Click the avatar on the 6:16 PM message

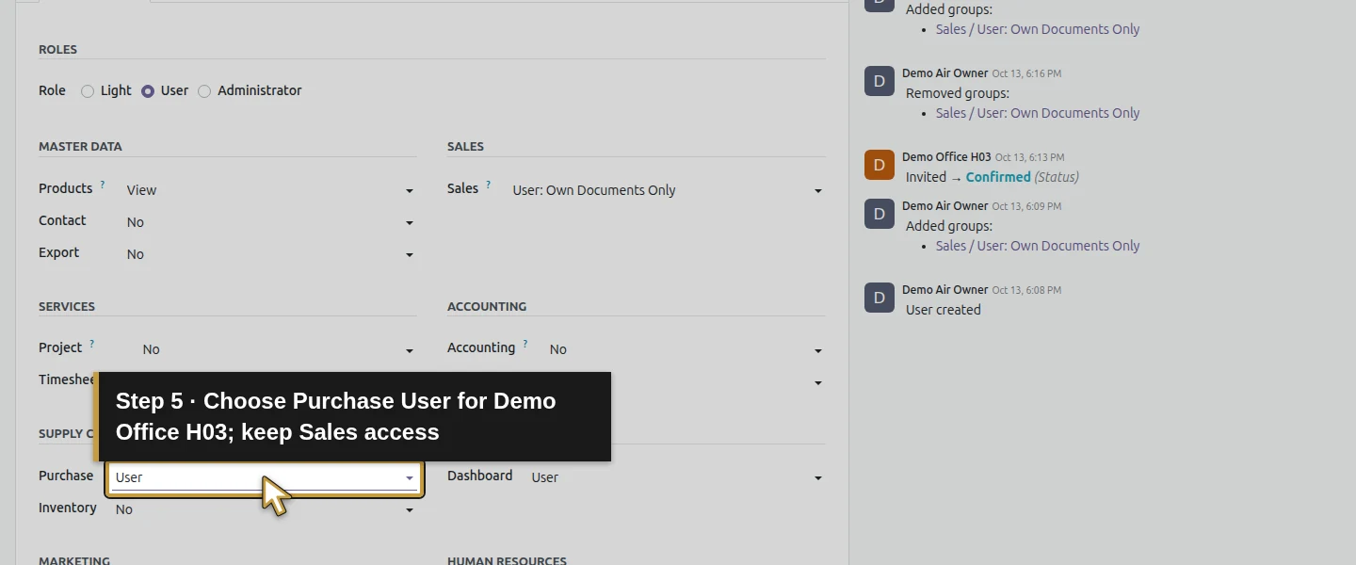click(880, 81)
